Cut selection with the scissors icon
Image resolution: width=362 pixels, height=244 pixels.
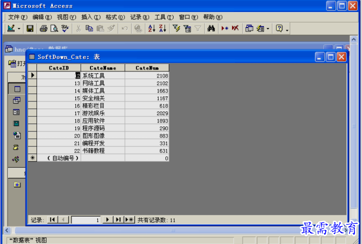coord(78,28)
